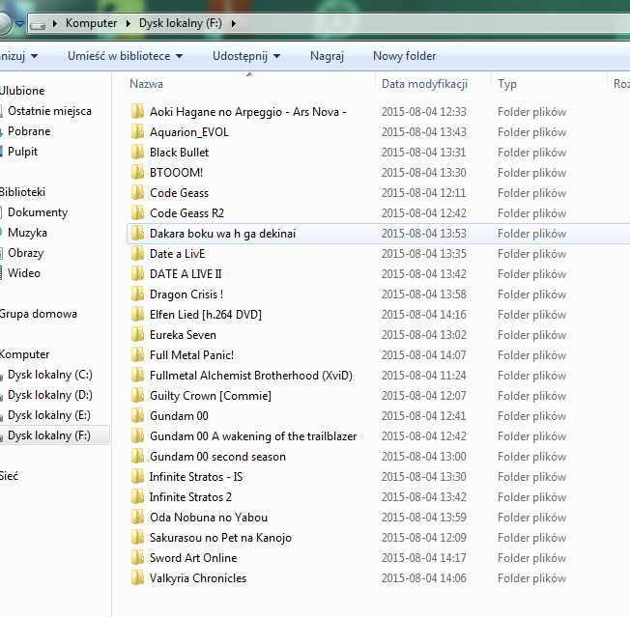Click the Fullmetal Alchemist Brotherhood folder icon
The height and width of the screenshot is (617, 630).
(x=137, y=375)
